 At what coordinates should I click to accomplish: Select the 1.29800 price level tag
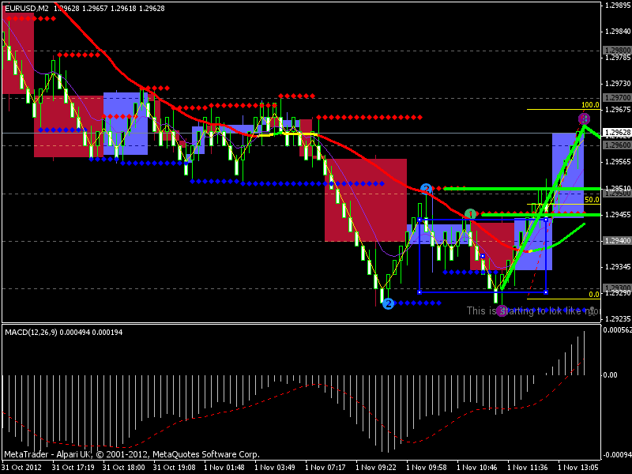click(x=617, y=51)
